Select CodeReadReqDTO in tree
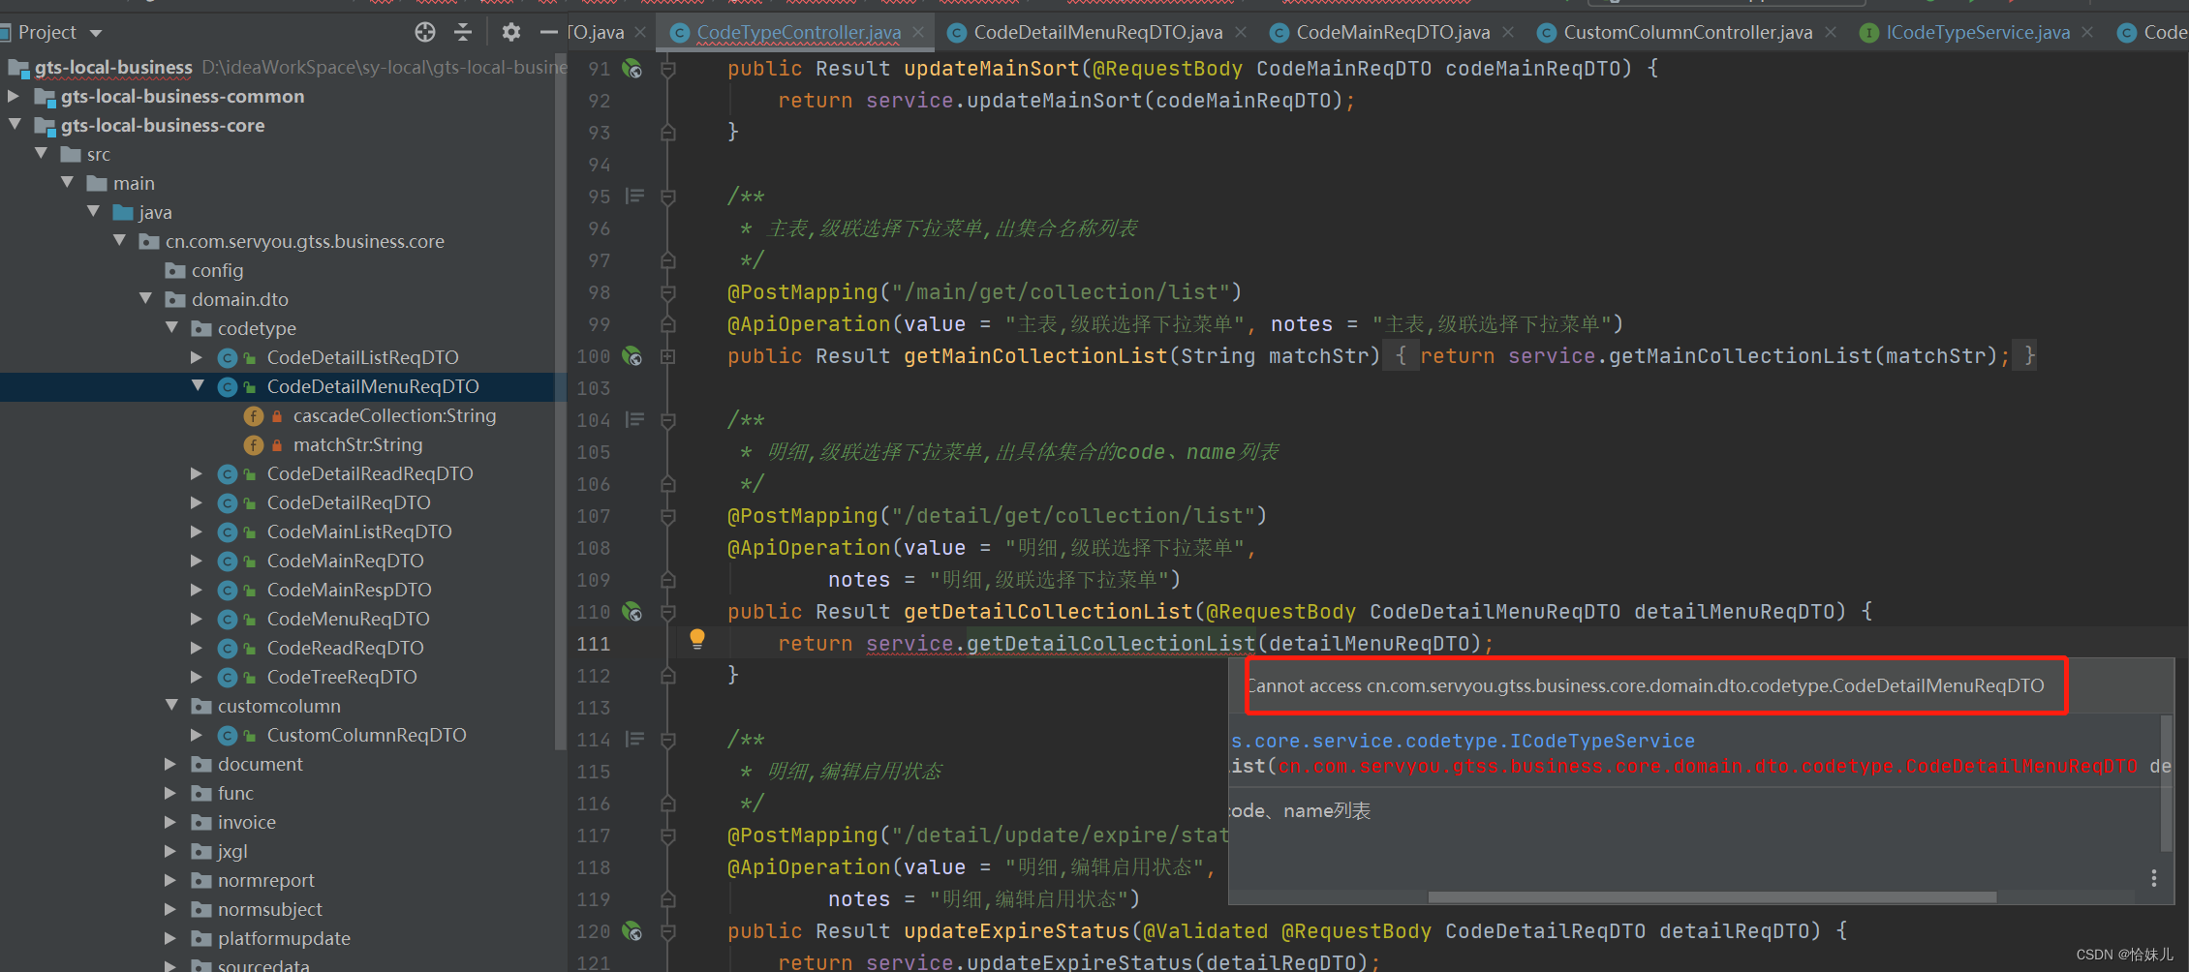The height and width of the screenshot is (972, 2189). click(346, 648)
